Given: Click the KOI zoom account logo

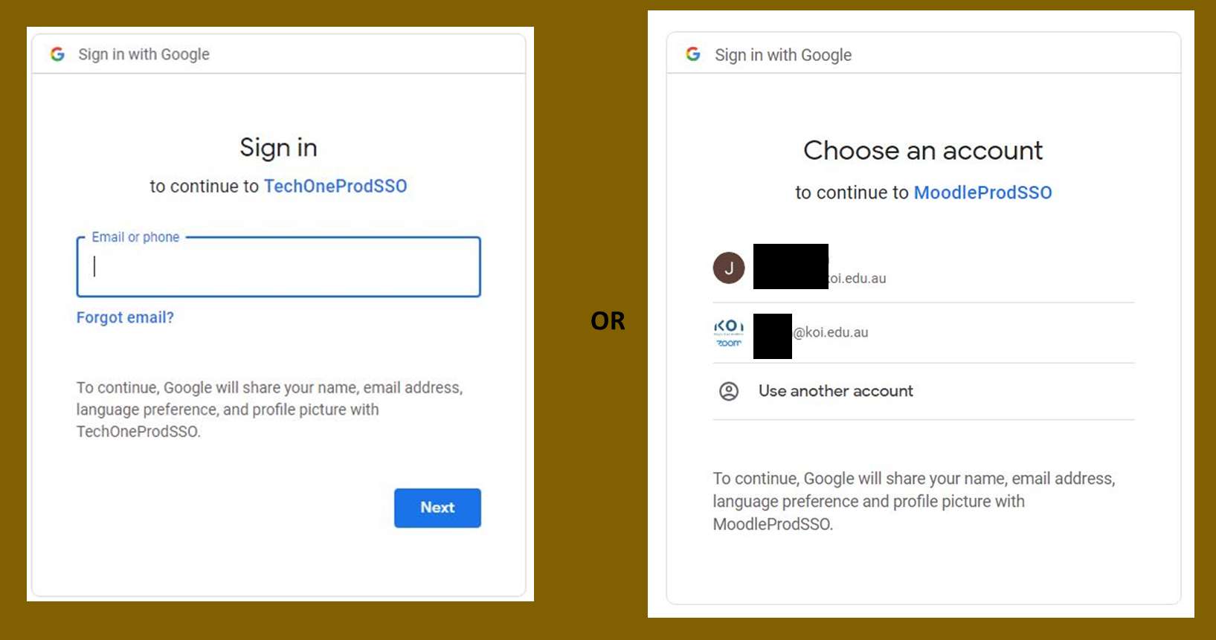Looking at the screenshot, I should click(729, 332).
